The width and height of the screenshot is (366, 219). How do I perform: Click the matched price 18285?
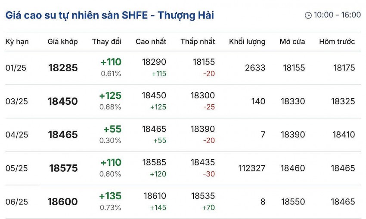[63, 68]
